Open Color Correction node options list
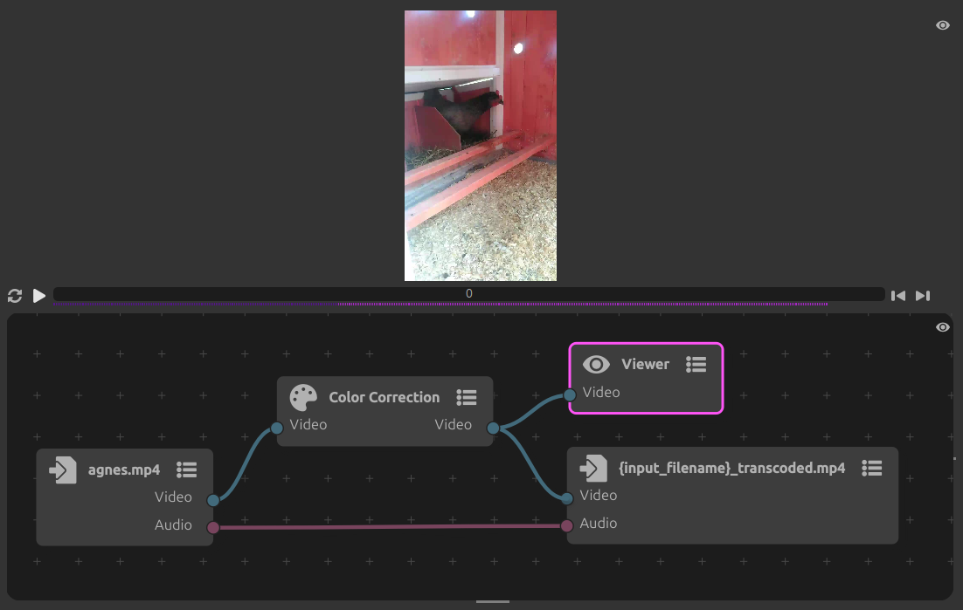This screenshot has width=963, height=610. (x=467, y=398)
